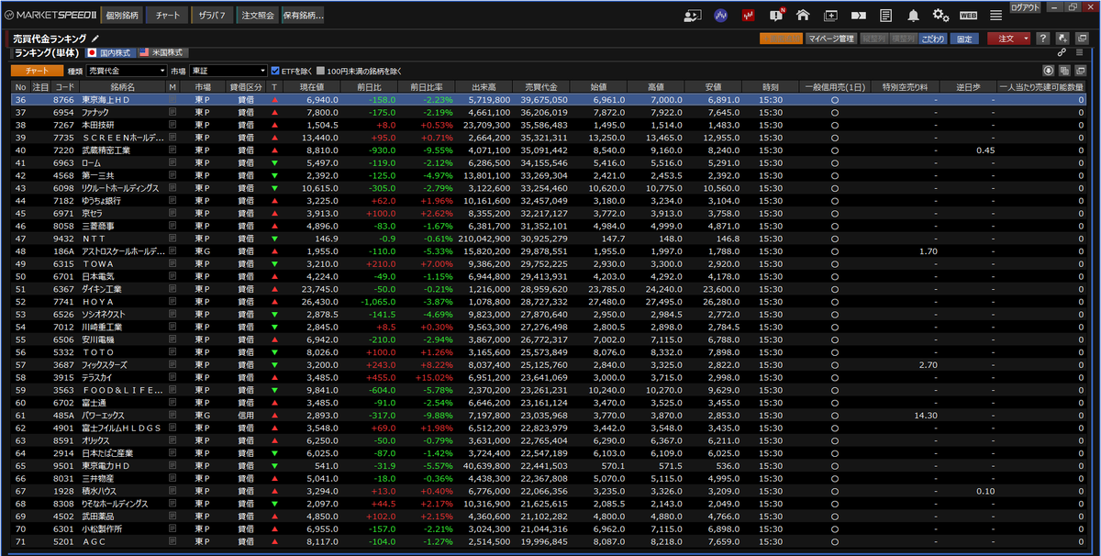
Task: Open チャート in the top menu
Action: pyautogui.click(x=168, y=16)
